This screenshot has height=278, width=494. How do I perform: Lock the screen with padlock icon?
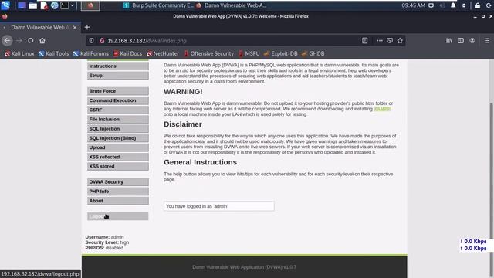click(478, 5)
